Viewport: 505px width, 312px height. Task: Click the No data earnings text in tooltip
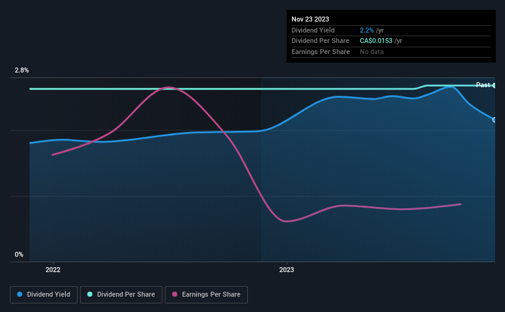coord(372,52)
